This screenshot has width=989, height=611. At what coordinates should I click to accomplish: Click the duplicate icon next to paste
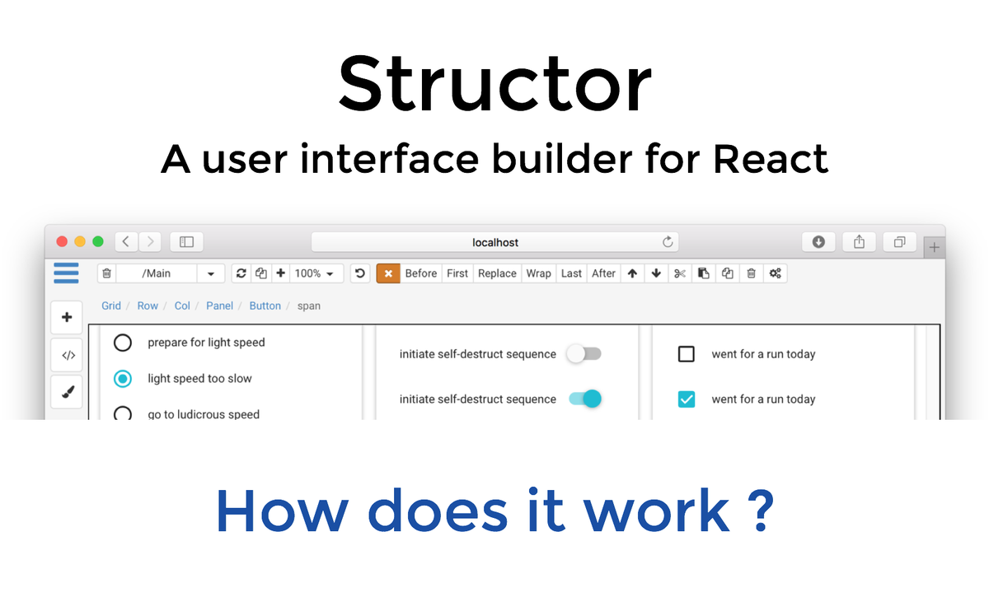(728, 273)
